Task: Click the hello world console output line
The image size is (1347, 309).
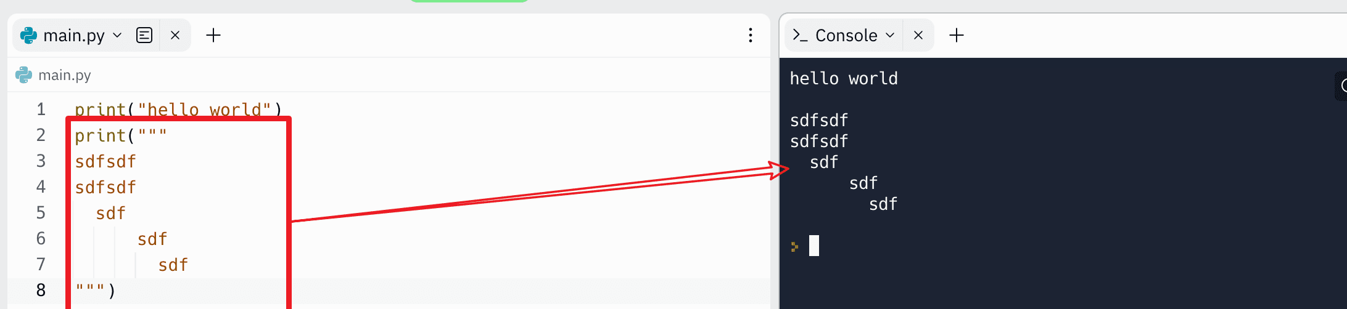Action: 844,79
